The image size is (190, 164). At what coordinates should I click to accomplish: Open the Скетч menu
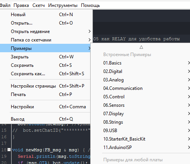39,5
